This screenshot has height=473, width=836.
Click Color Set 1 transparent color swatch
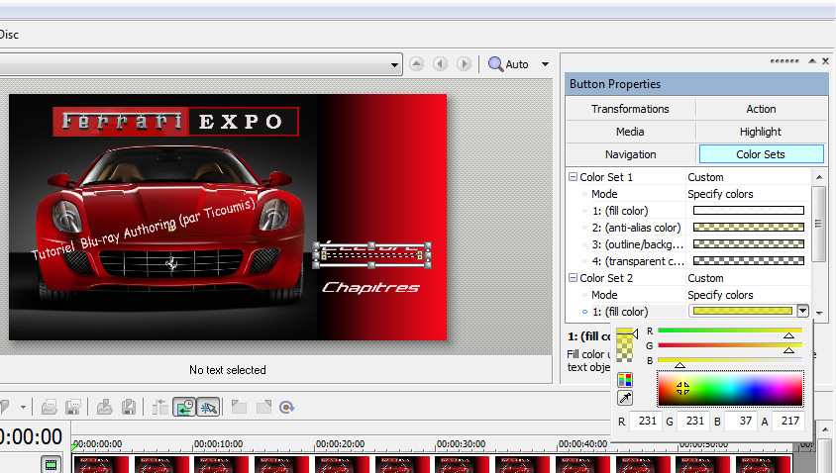point(749,261)
